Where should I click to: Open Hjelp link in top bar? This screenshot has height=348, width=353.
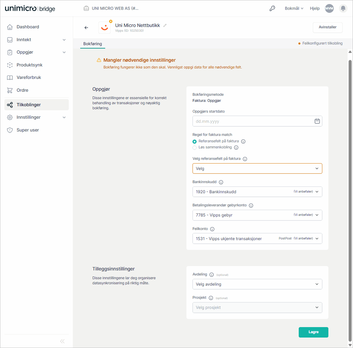click(x=315, y=8)
